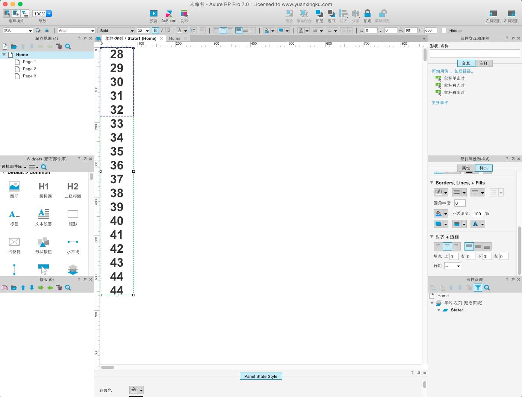Image resolution: width=522 pixels, height=397 pixels.
Task: Collapse the Home tree node in sitemap
Action: pos(4,54)
